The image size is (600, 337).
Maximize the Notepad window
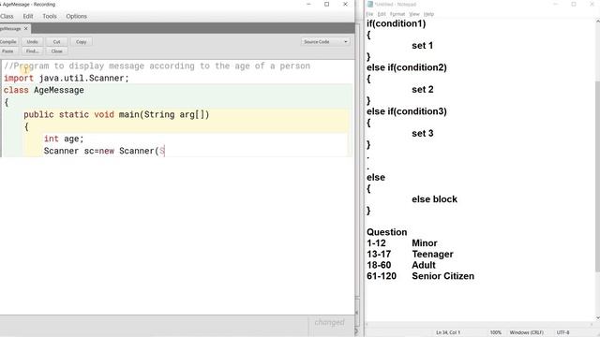coord(574,4)
